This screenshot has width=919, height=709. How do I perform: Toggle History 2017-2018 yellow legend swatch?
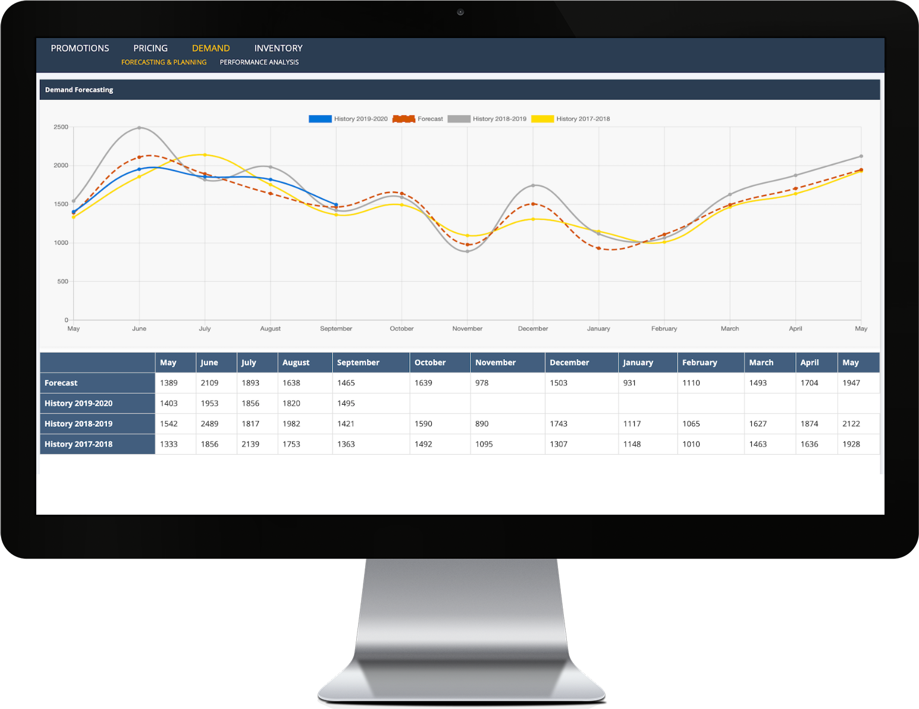(x=542, y=119)
